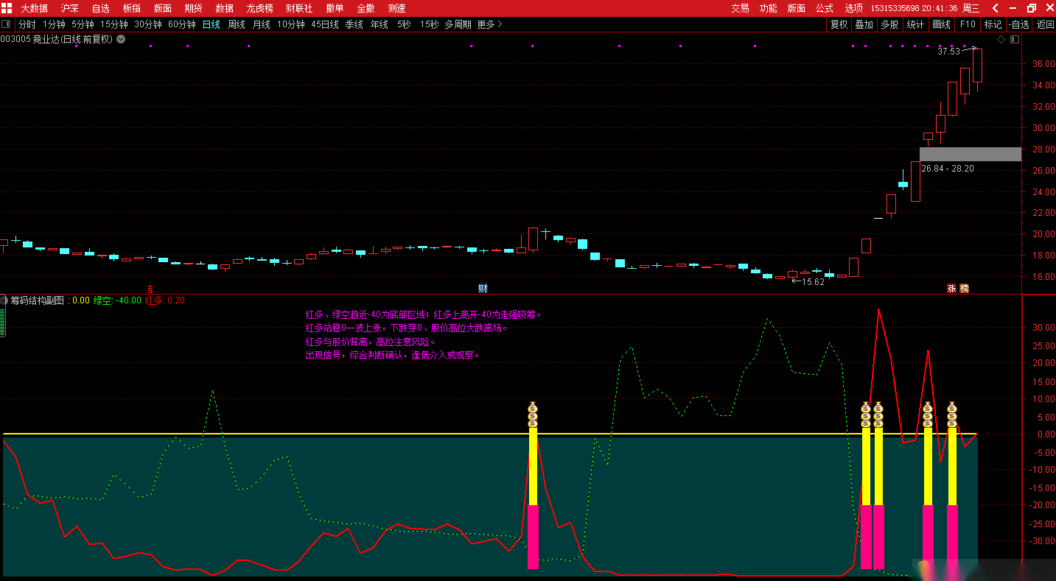Click the 榜 badge icon on chart
Image resolution: width=1056 pixels, height=581 pixels.
click(x=964, y=288)
